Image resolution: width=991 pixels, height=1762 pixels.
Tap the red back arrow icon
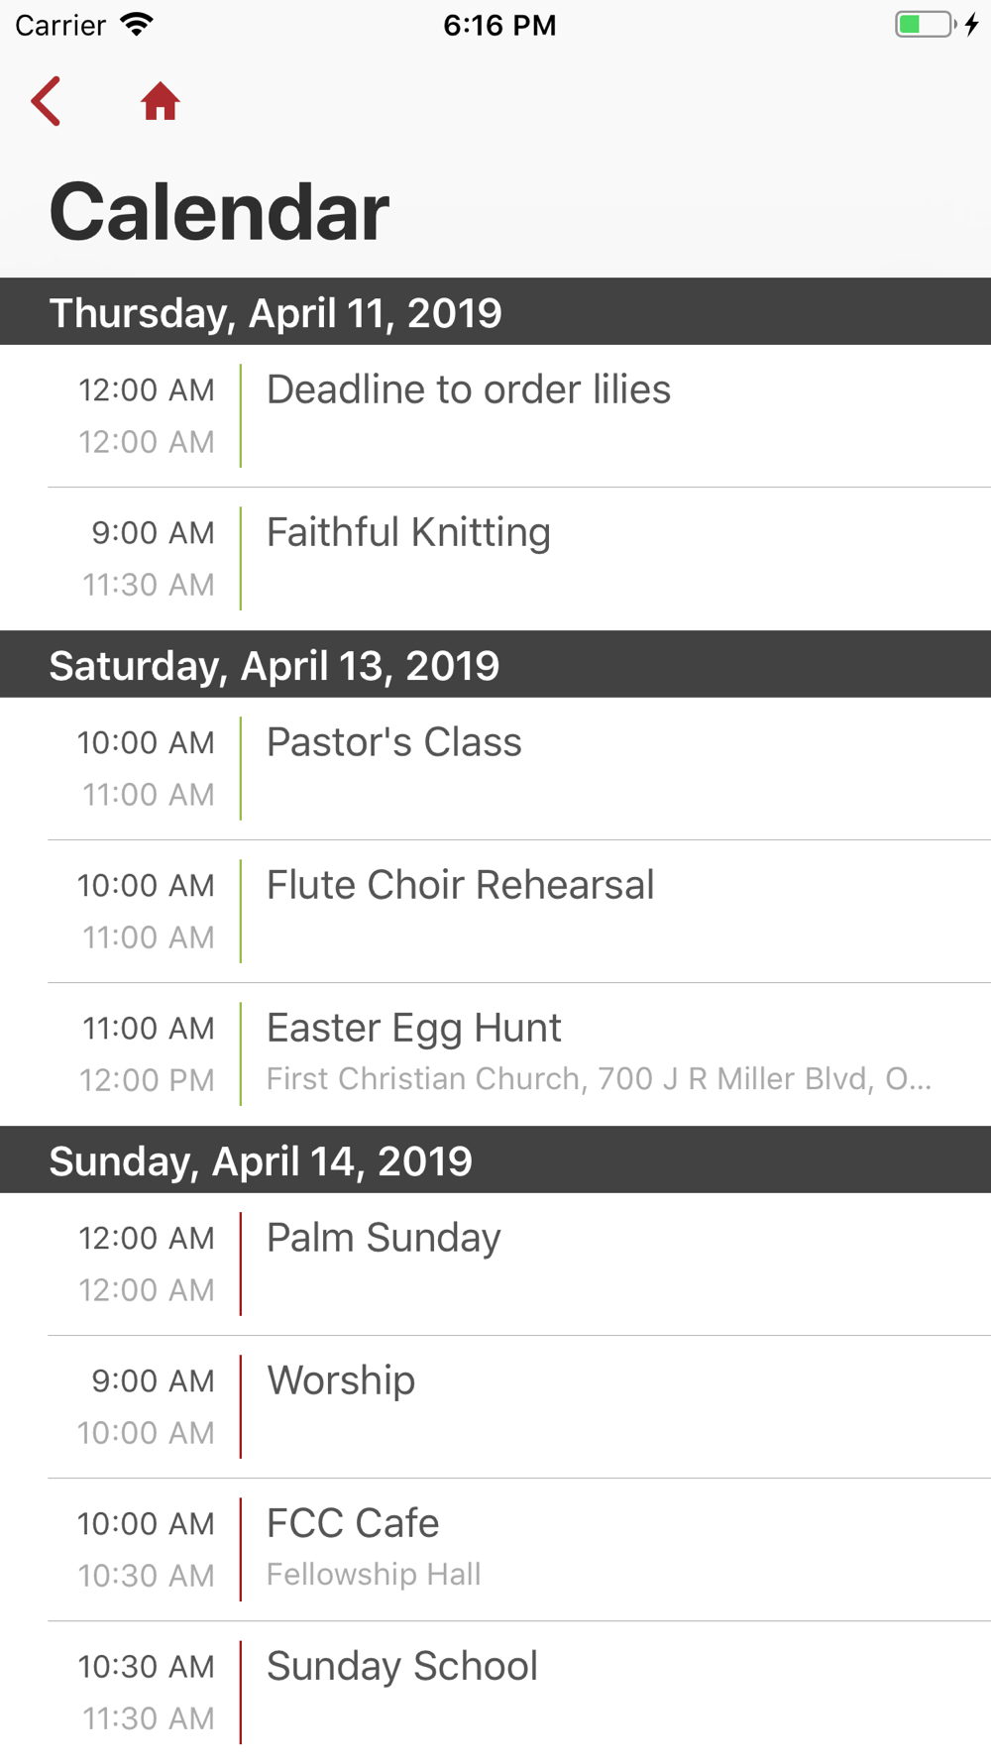pyautogui.click(x=47, y=101)
